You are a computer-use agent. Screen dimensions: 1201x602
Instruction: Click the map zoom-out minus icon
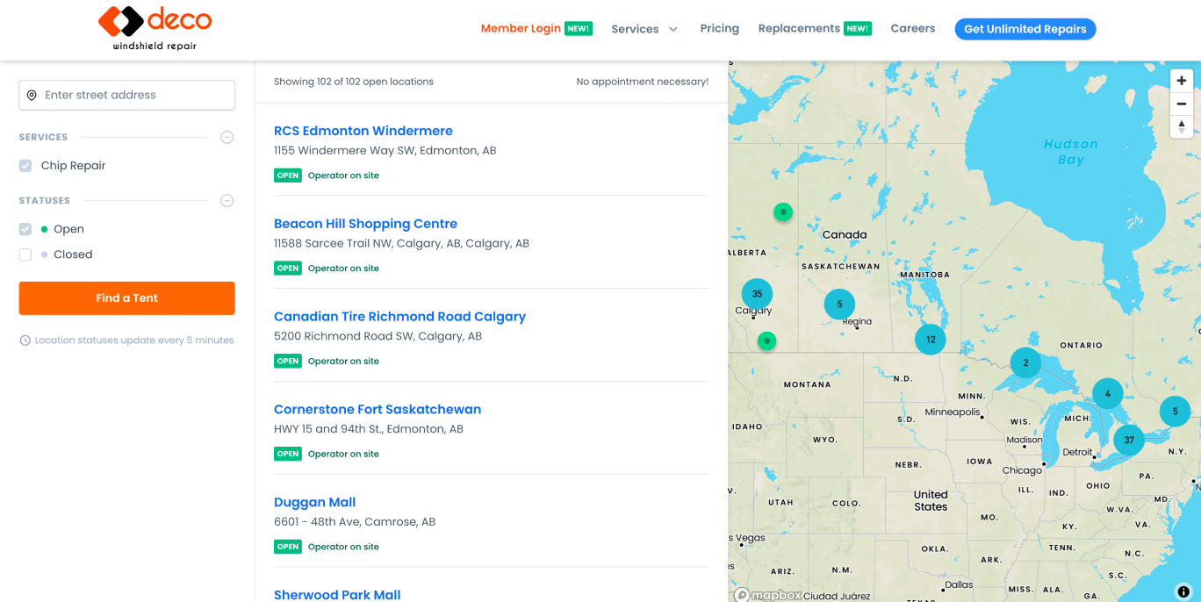[1181, 104]
